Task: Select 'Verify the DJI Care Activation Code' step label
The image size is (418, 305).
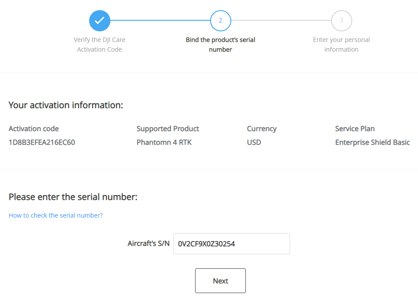Action: 99,45
